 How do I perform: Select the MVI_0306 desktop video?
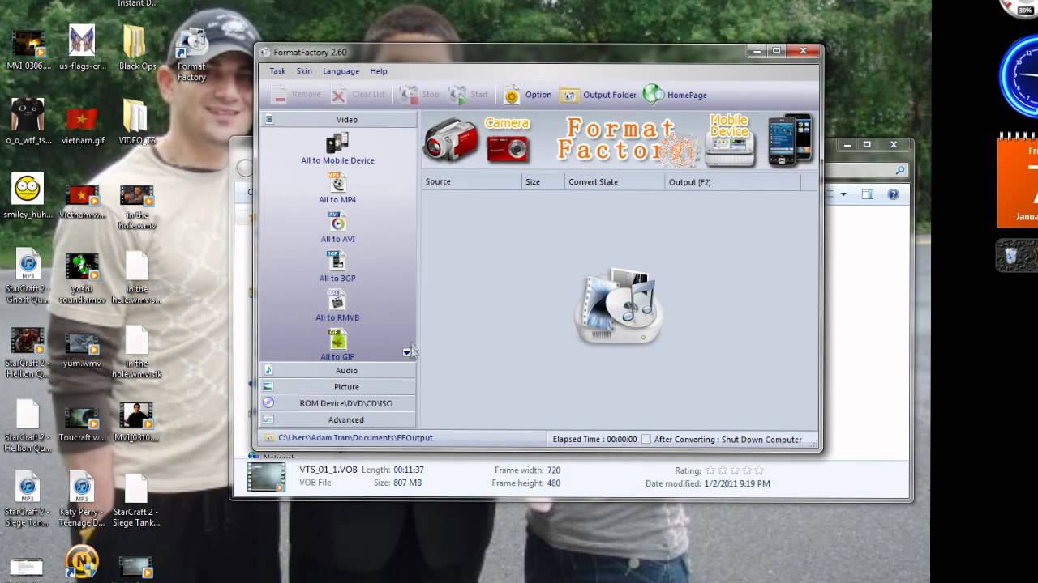[28, 49]
